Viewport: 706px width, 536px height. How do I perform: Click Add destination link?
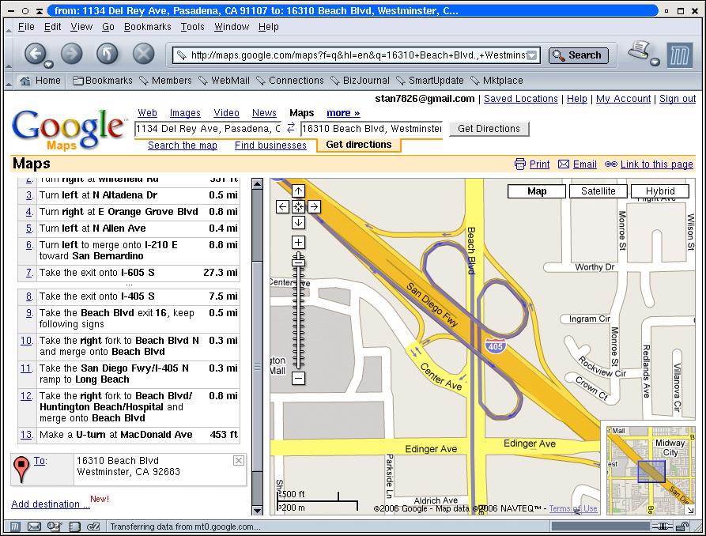coord(51,504)
